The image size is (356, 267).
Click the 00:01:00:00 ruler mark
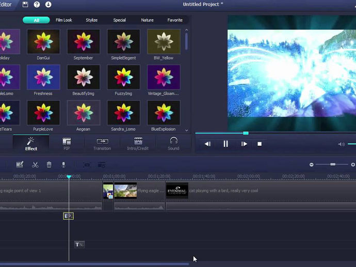tap(114, 176)
